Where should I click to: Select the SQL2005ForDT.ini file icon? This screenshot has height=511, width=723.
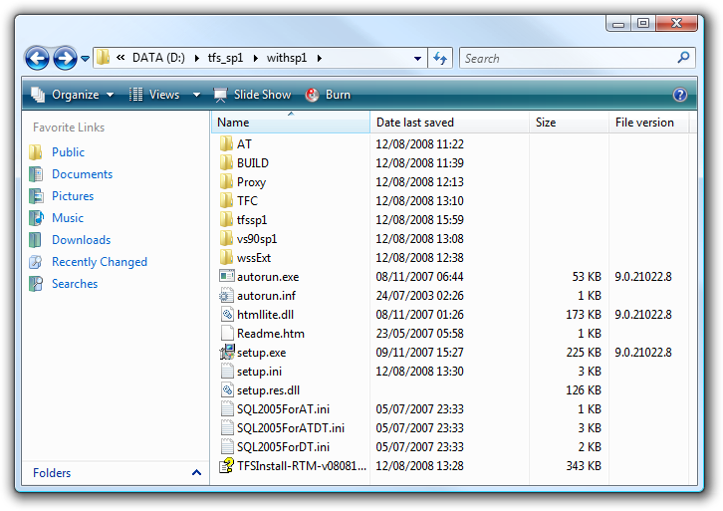[227, 446]
